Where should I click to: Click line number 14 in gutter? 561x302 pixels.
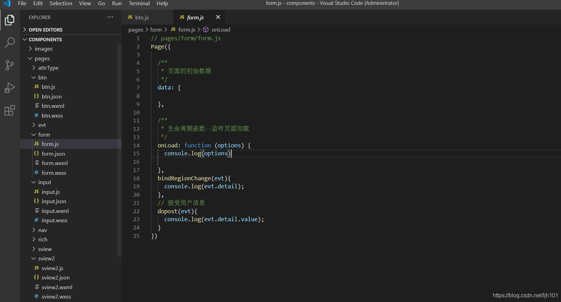click(137, 145)
